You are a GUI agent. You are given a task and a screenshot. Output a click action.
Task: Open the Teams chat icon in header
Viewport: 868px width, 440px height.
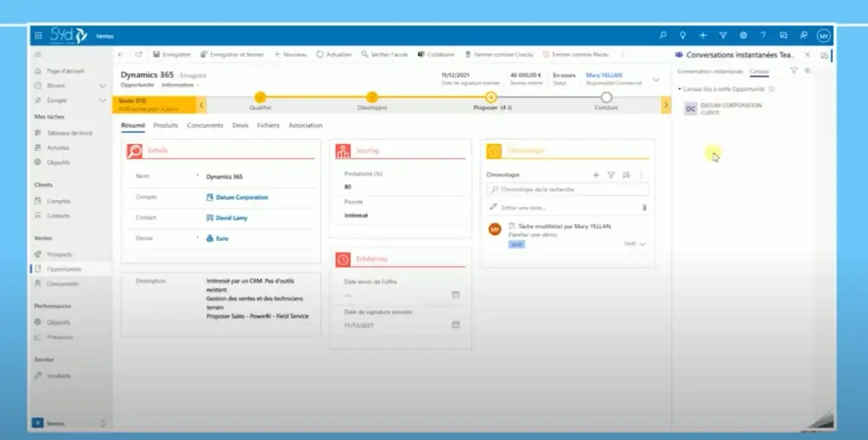[783, 35]
